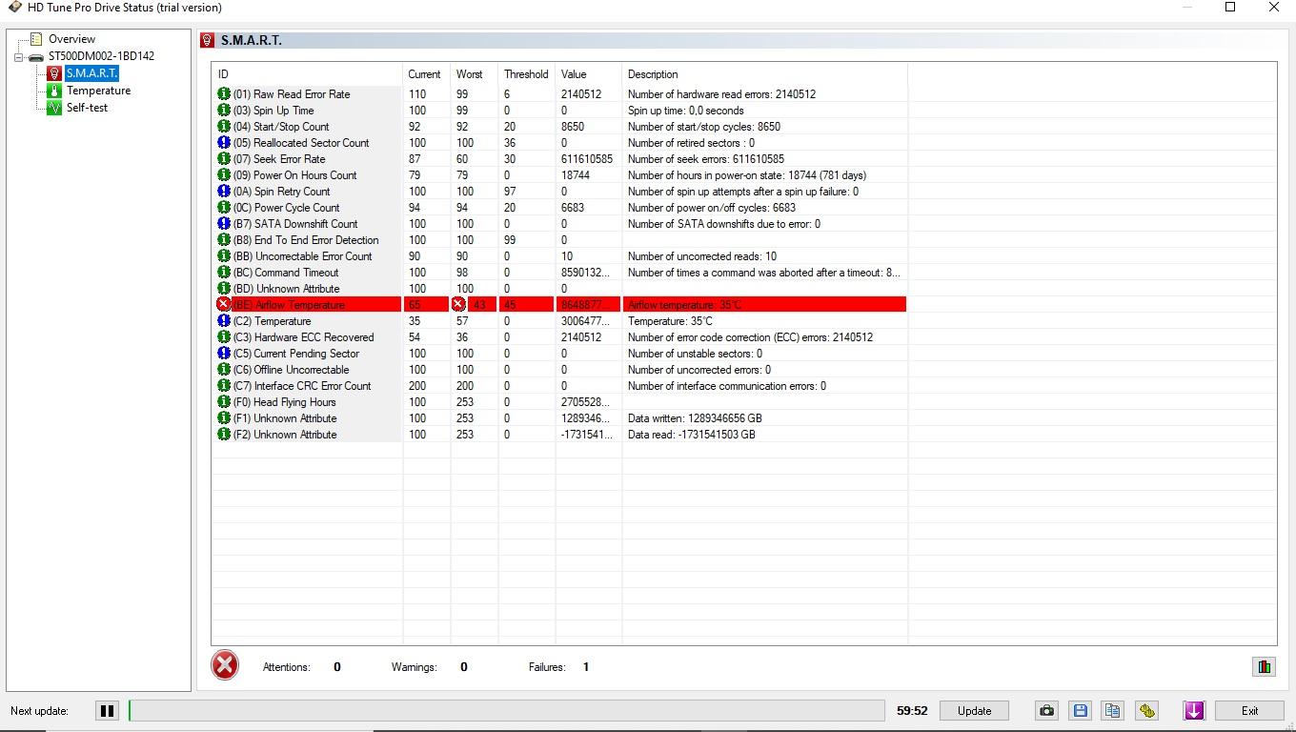Screen dimensions: 1296x732
Task: Select the (C2) Temperature row
Action: tap(559, 321)
